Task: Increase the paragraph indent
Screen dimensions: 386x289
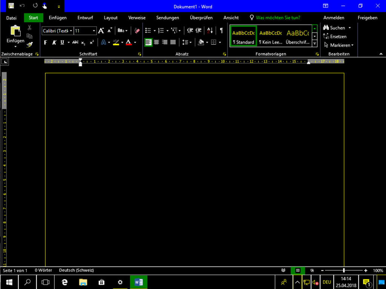Action: pyautogui.click(x=198, y=31)
